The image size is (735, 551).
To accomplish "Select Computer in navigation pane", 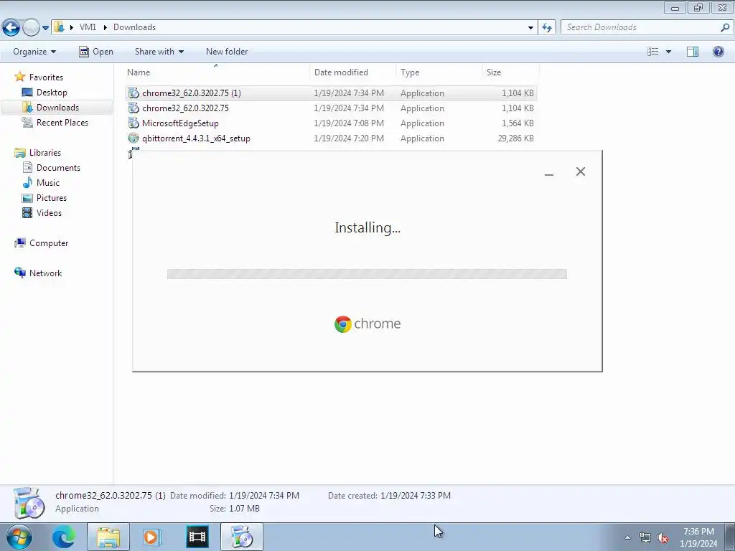I will [x=49, y=243].
